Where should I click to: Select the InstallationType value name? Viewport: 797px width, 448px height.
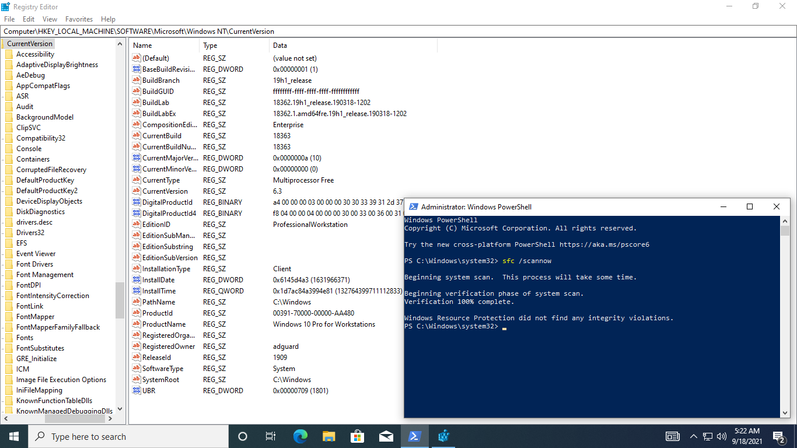166,269
